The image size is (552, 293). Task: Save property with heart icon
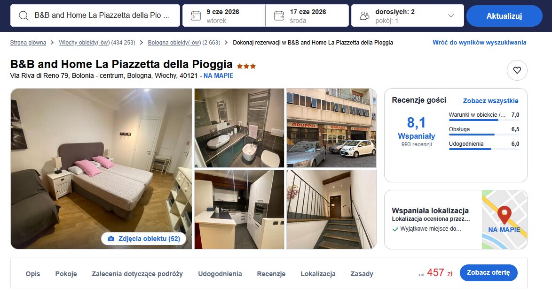click(517, 70)
